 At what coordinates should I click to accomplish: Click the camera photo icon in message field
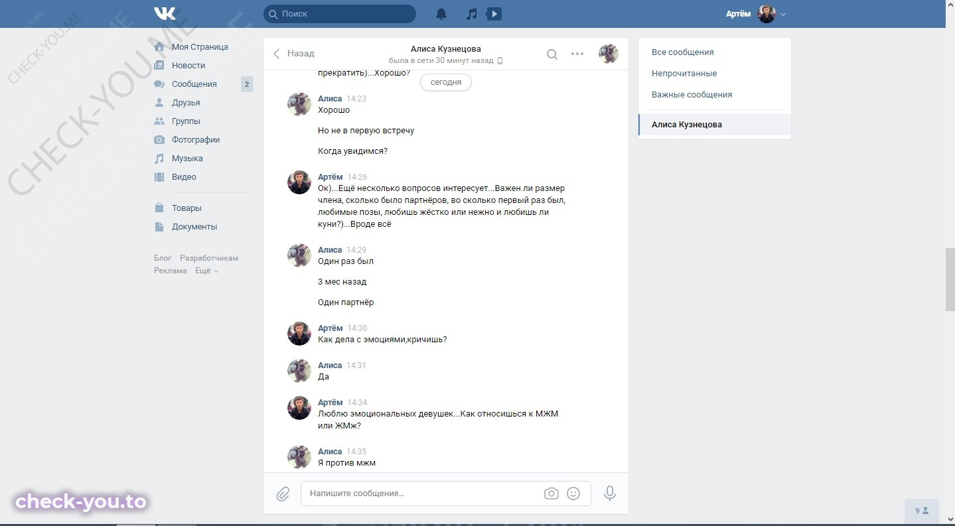[551, 493]
